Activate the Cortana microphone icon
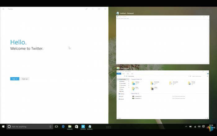Image resolution: width=217 pixels, height=136 pixels. click(50, 127)
